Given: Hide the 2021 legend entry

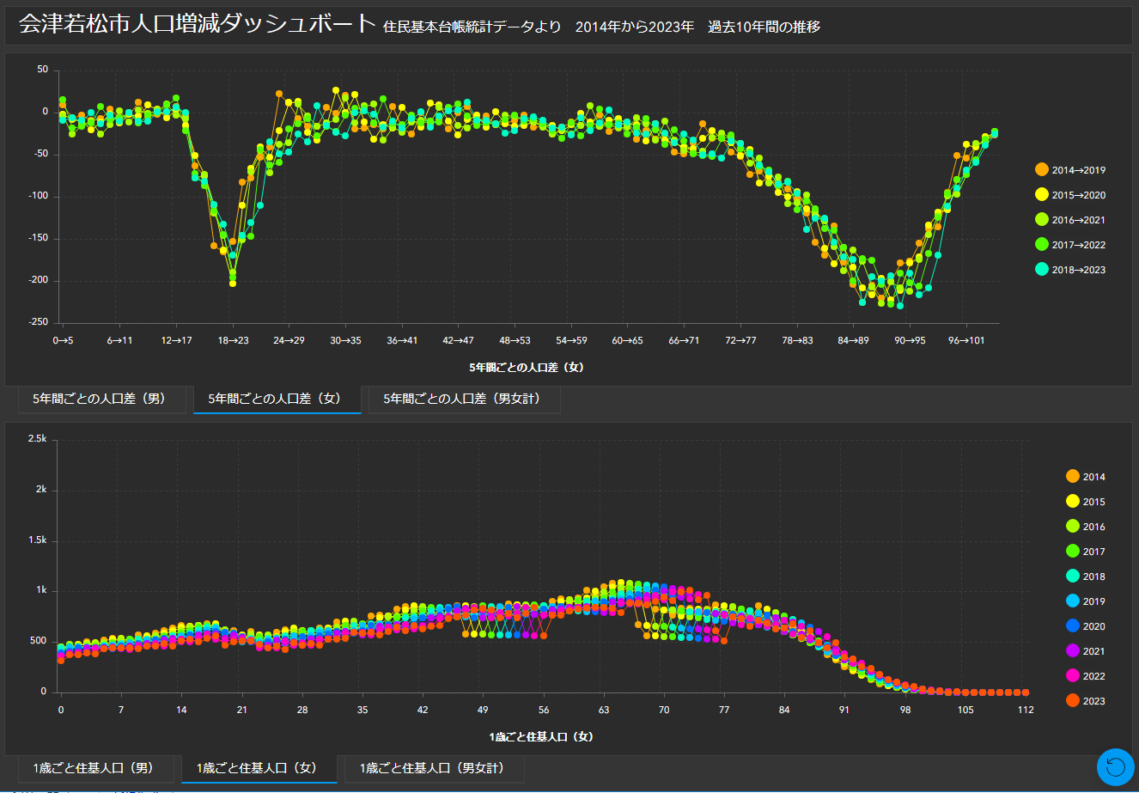Looking at the screenshot, I should coord(1086,651).
